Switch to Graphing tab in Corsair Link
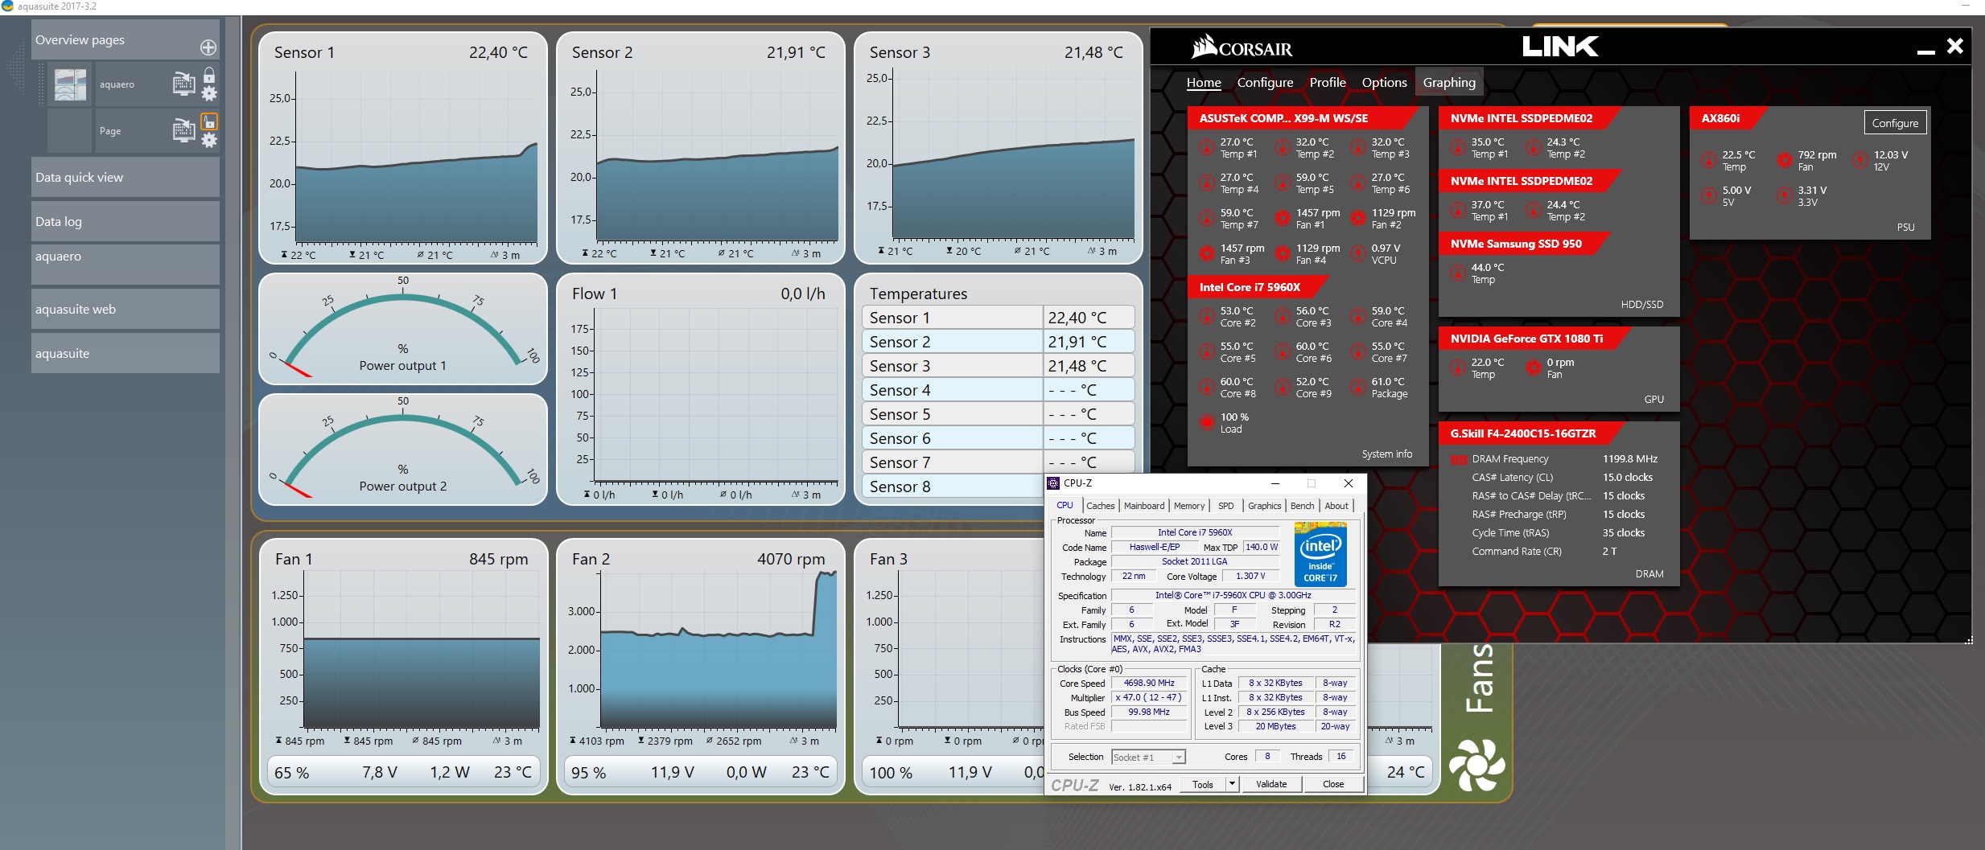 (x=1449, y=82)
